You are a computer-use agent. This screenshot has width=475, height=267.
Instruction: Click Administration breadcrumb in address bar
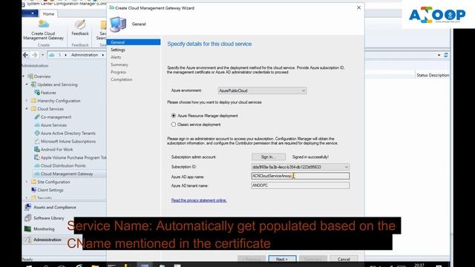tap(85, 55)
